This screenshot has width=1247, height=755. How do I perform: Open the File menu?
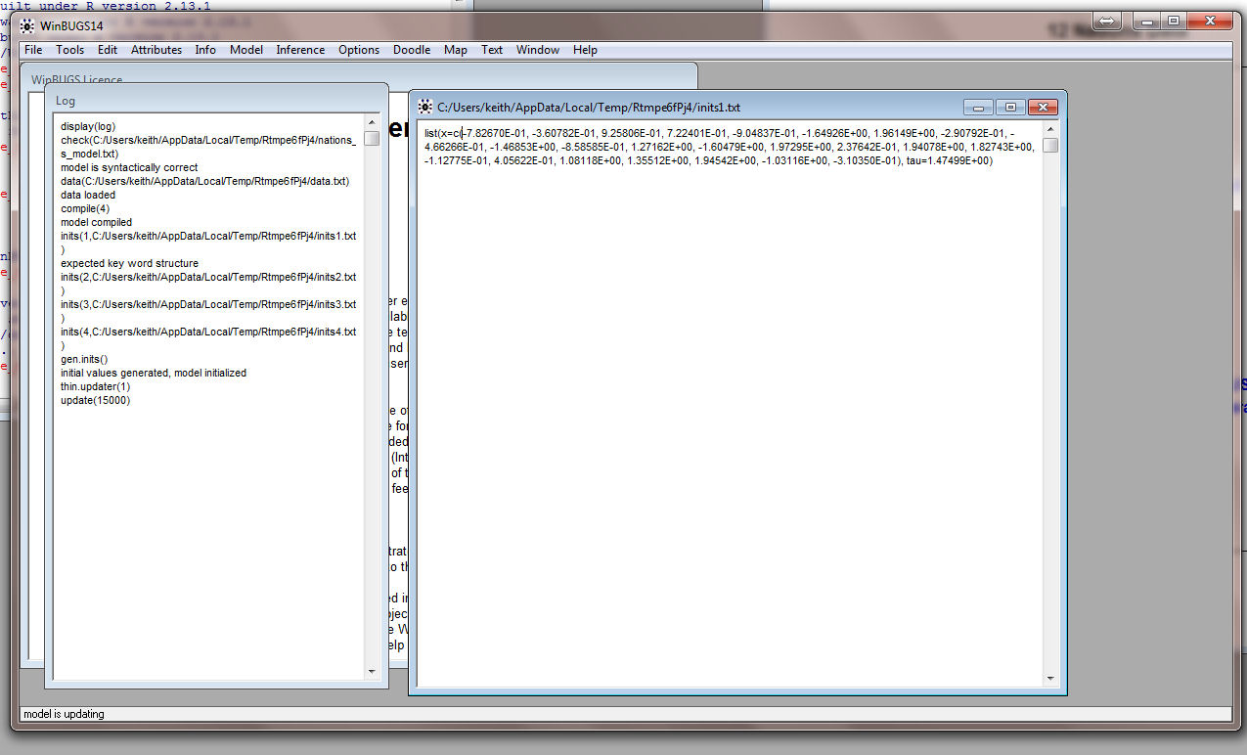point(33,50)
